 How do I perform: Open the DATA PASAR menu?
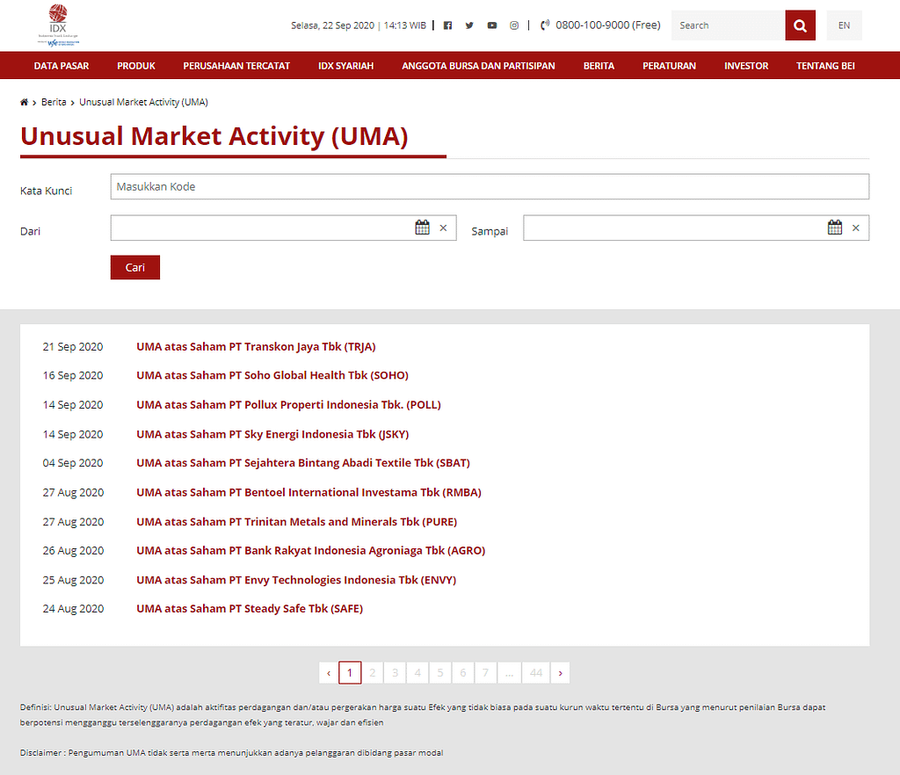click(x=62, y=66)
